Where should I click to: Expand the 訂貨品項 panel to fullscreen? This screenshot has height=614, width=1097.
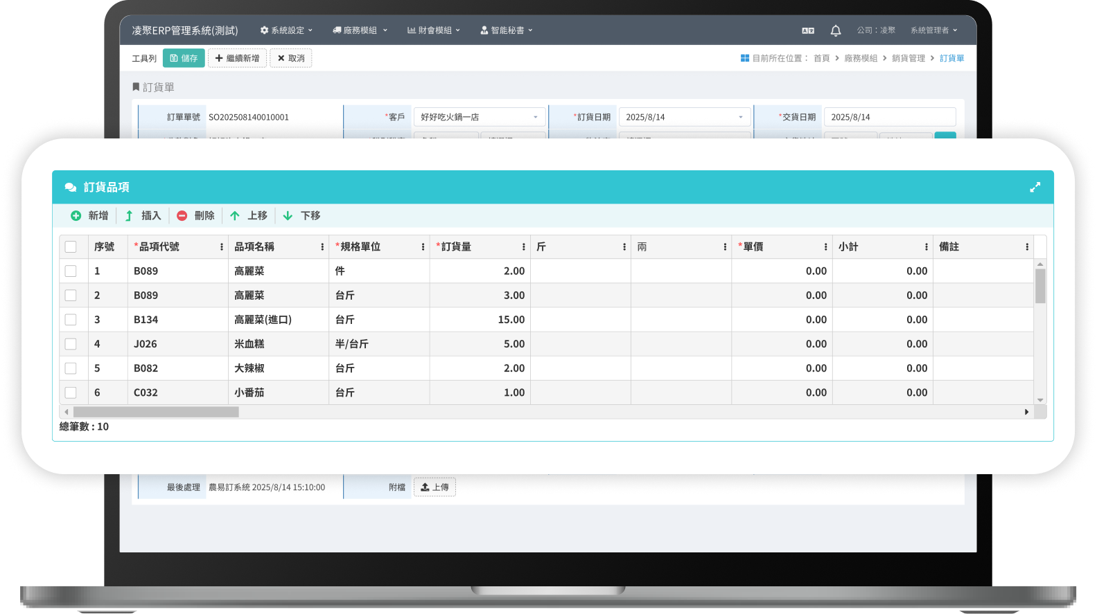(x=1035, y=188)
